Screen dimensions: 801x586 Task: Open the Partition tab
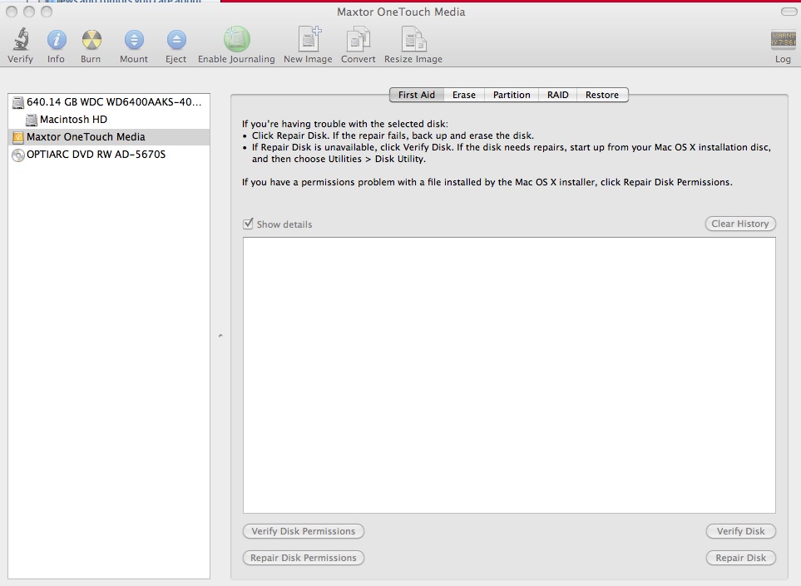(512, 95)
